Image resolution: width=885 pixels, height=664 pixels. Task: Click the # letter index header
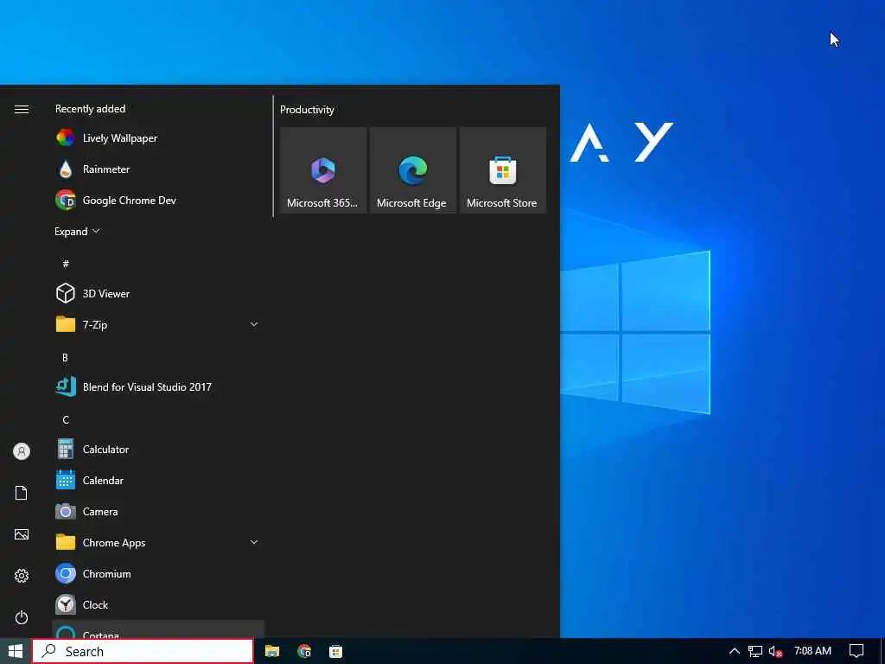point(66,264)
